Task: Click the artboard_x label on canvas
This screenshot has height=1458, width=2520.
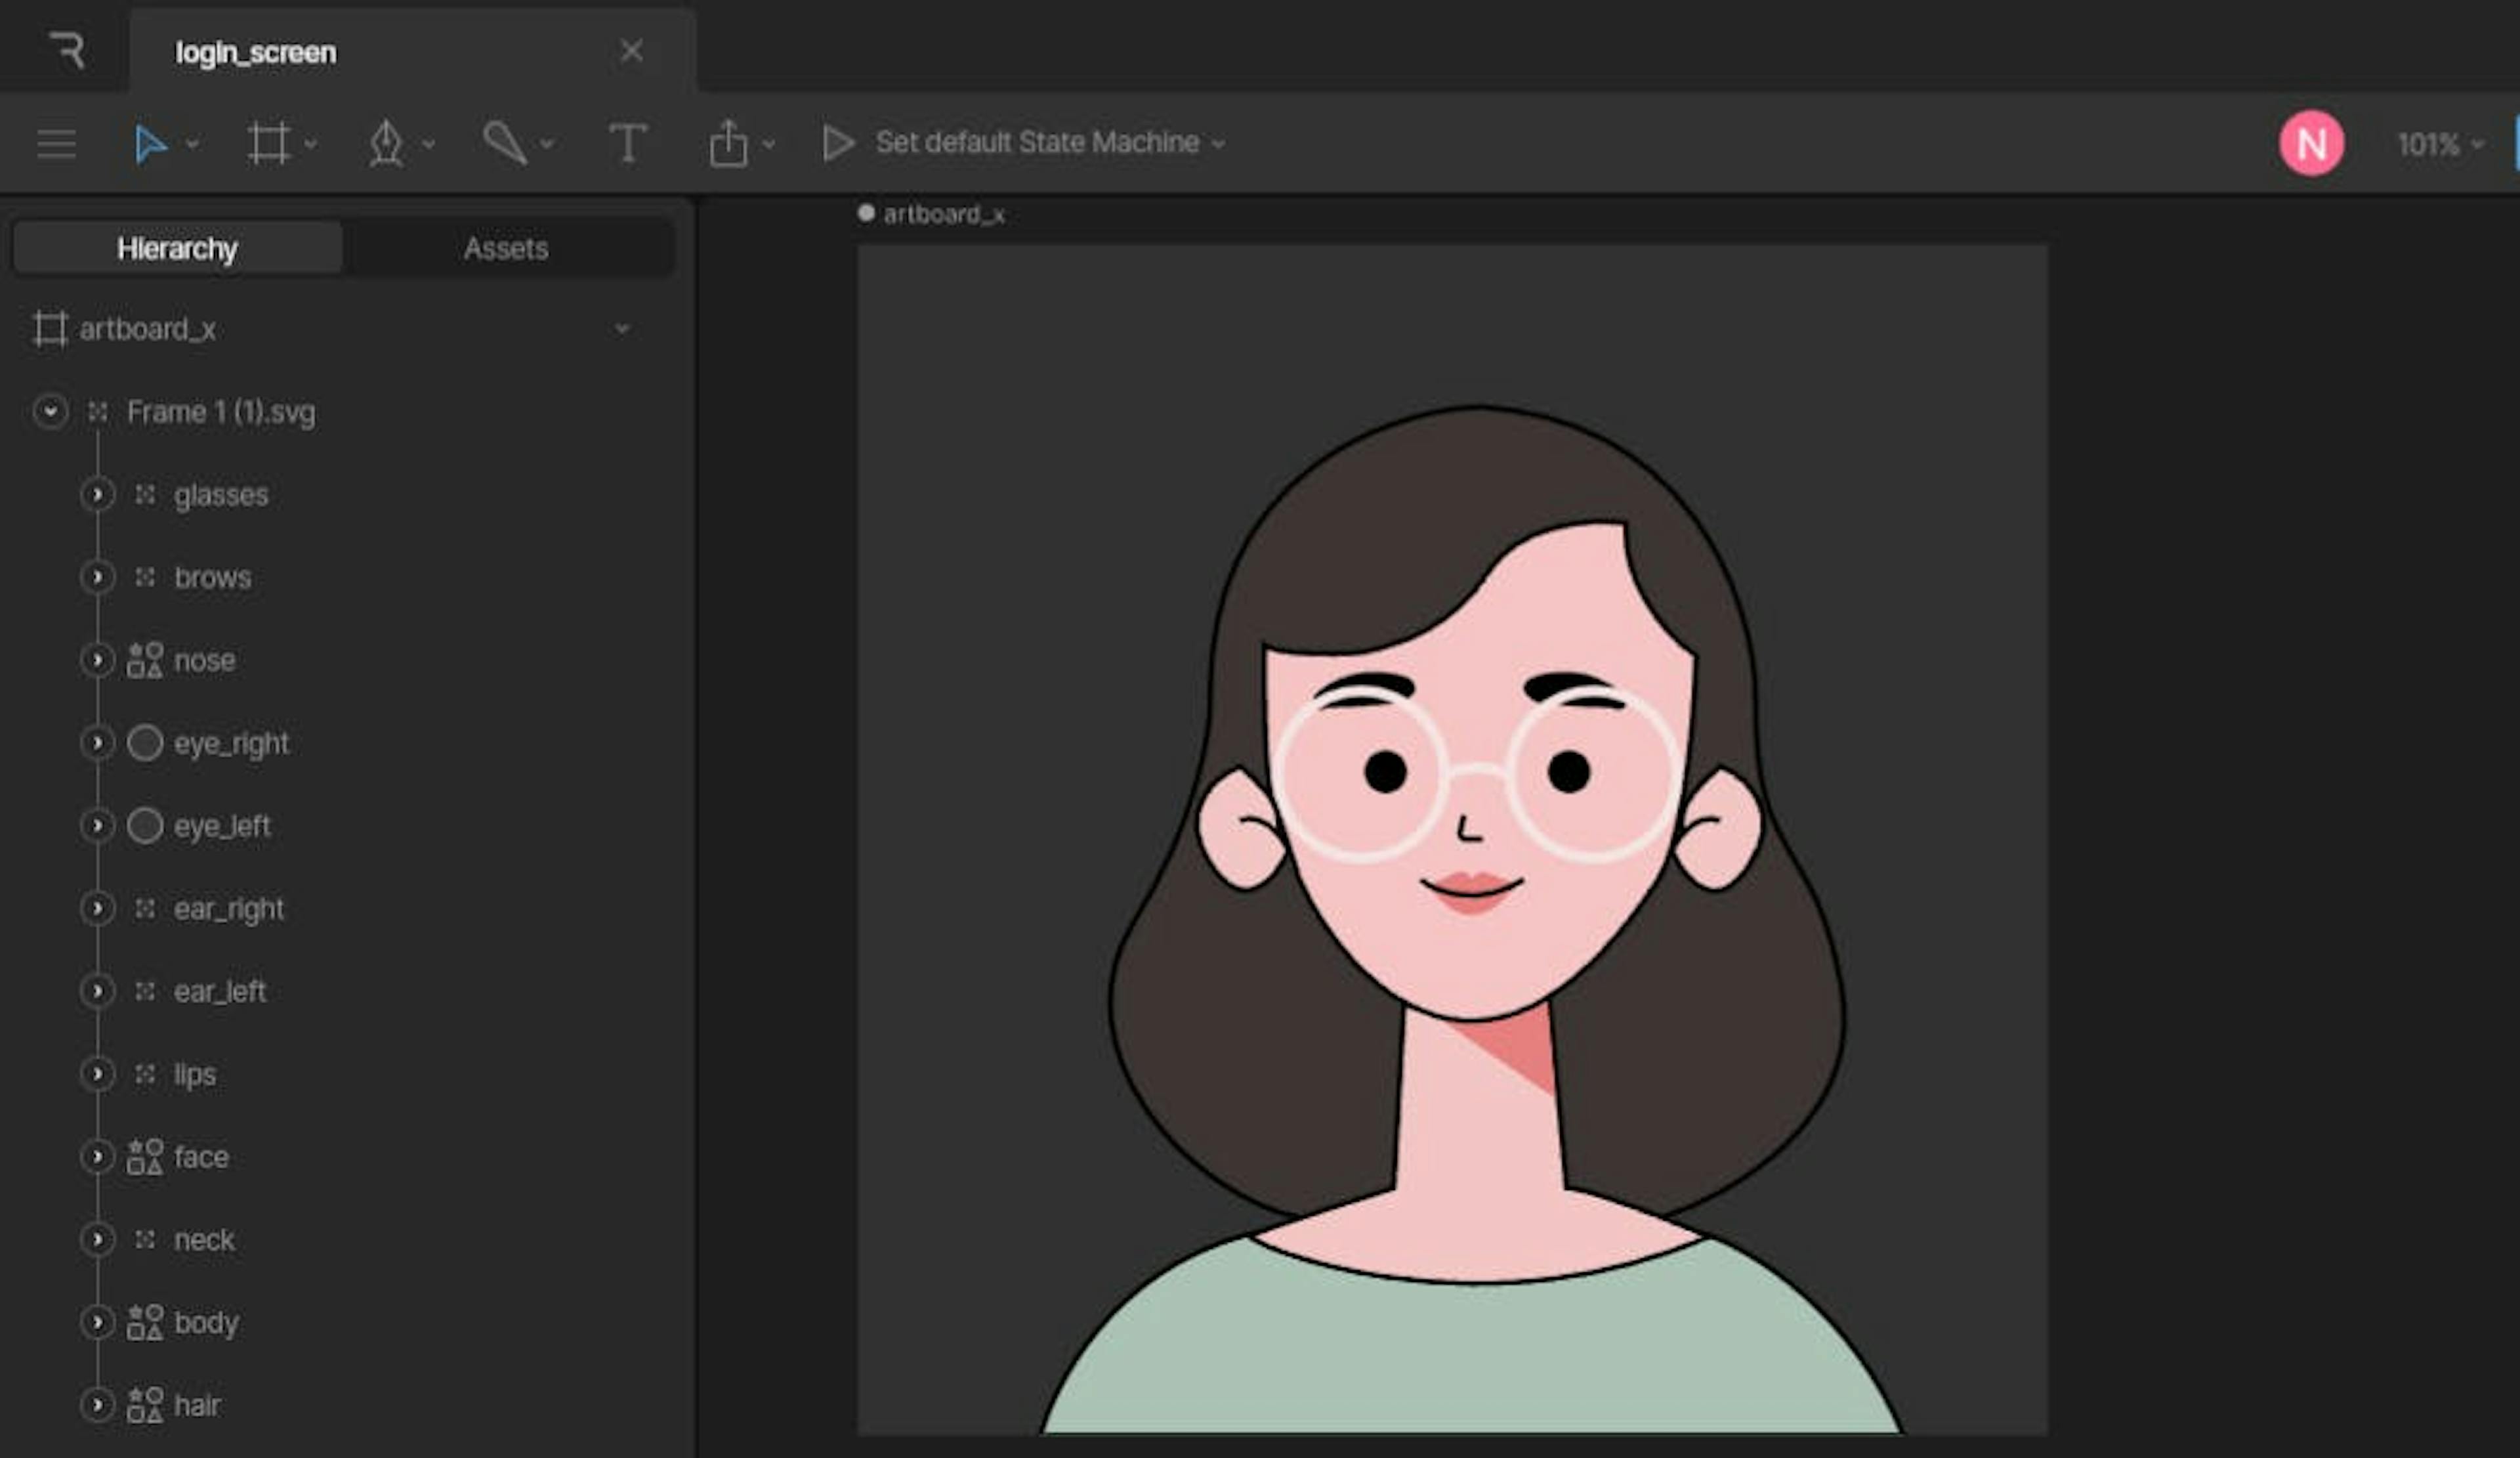Action: click(x=942, y=214)
